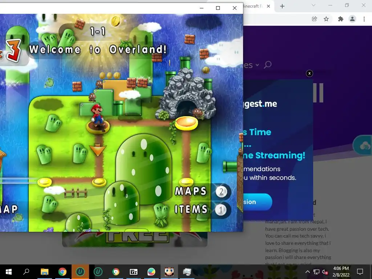Open the network status tray icon

pyautogui.click(x=316, y=272)
